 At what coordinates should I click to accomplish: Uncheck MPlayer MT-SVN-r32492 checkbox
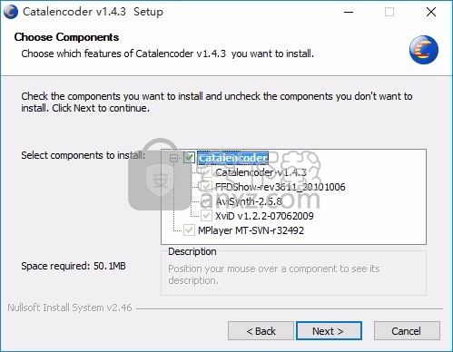pos(189,230)
